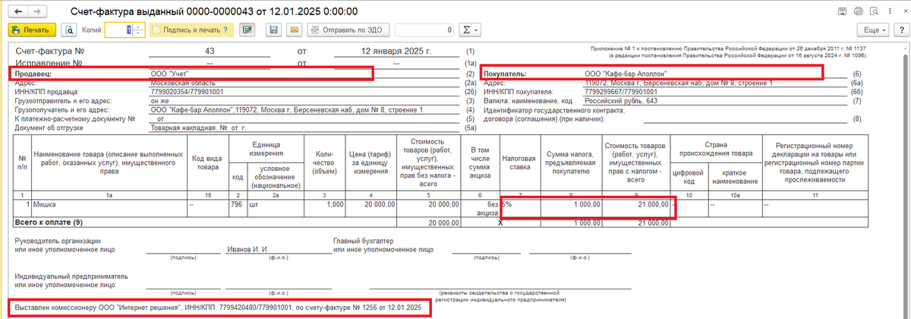Screen dimensions: 911x319
Task: Enable the 'Подпись и печать' checkbox
Action: tap(156, 30)
